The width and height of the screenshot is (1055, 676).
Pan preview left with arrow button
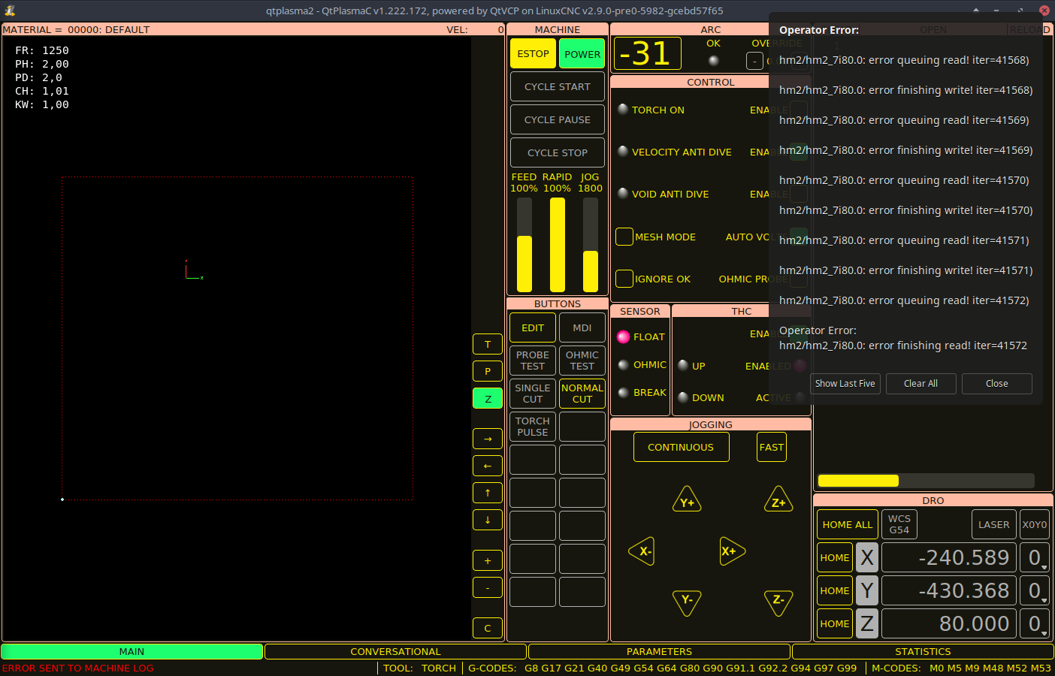tap(488, 466)
